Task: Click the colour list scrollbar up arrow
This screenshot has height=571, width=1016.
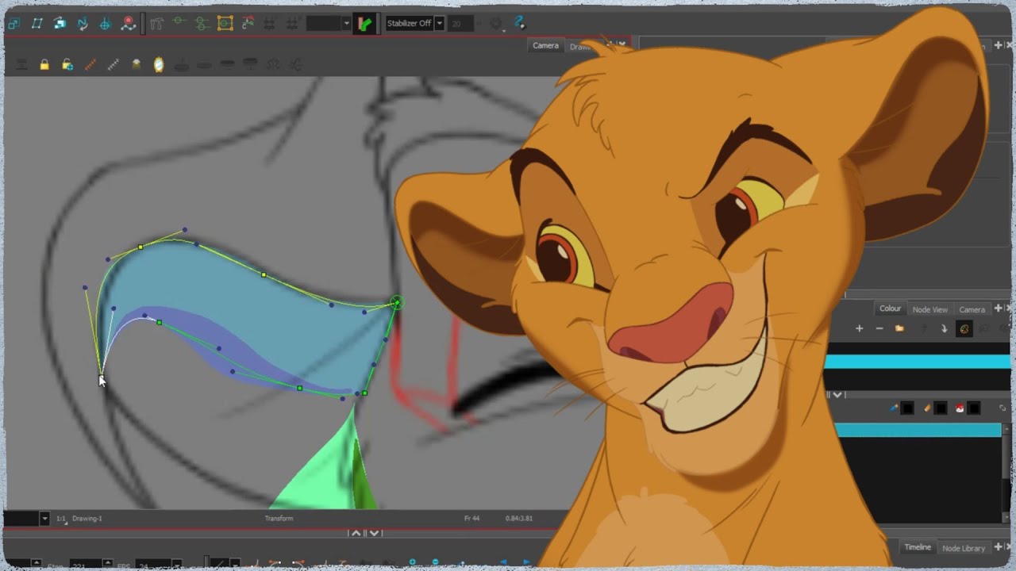Action: click(1008, 429)
